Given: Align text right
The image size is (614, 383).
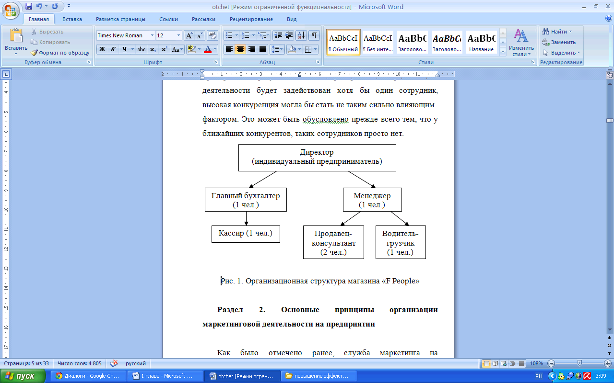Looking at the screenshot, I should tap(251, 49).
